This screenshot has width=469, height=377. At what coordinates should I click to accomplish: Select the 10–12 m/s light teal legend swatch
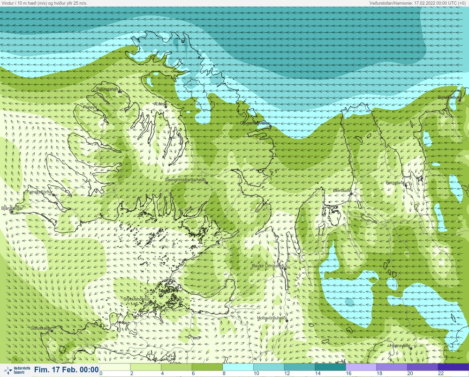(269, 367)
